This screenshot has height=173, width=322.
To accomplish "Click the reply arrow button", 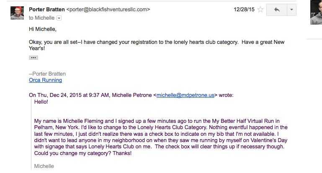I will click(277, 10).
